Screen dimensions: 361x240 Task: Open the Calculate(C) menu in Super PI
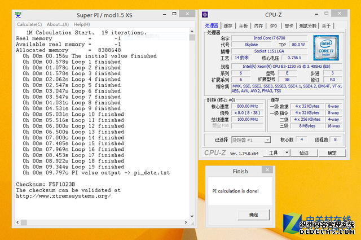[29, 24]
